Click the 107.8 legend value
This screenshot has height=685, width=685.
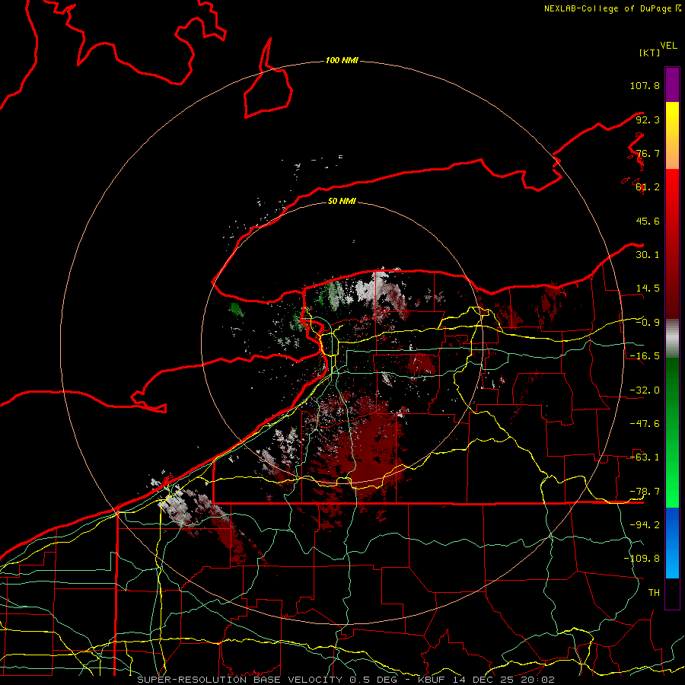click(x=645, y=85)
